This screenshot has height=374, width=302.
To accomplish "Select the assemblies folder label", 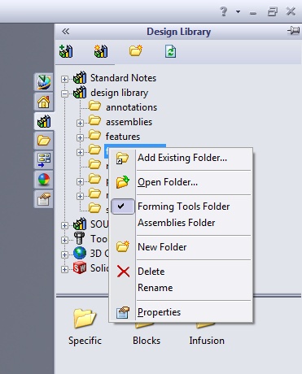I will [x=129, y=122].
